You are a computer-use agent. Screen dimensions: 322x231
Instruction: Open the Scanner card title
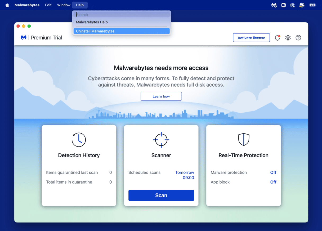[161, 155]
